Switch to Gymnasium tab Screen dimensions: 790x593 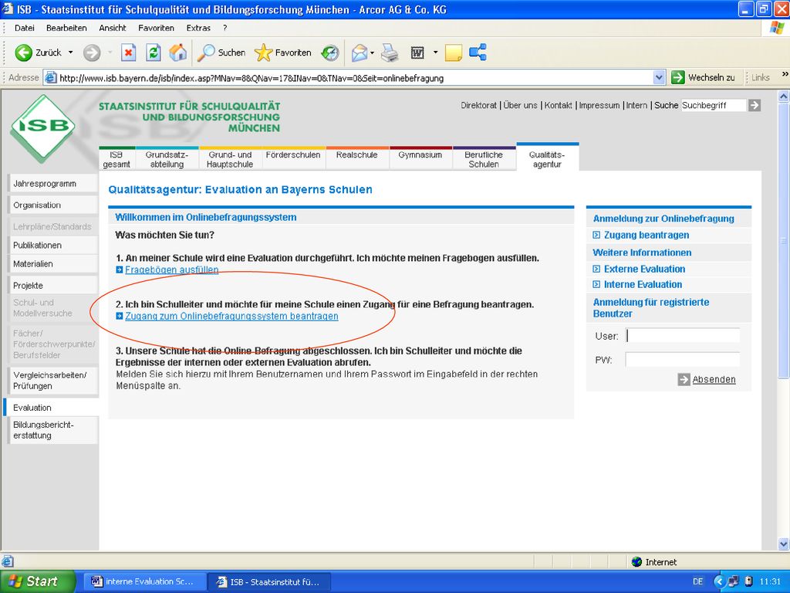tap(420, 158)
